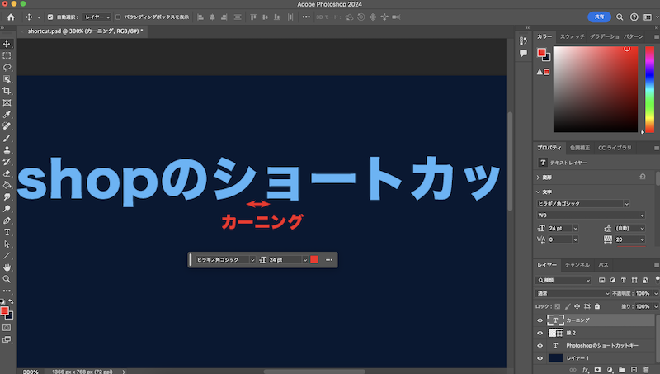The image size is (660, 374).
Task: Expand the 変形 section in Properties
Action: [538, 178]
